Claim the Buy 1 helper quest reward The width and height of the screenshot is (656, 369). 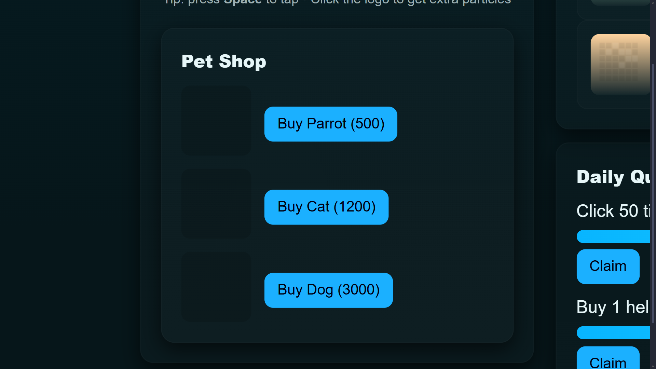click(x=608, y=358)
